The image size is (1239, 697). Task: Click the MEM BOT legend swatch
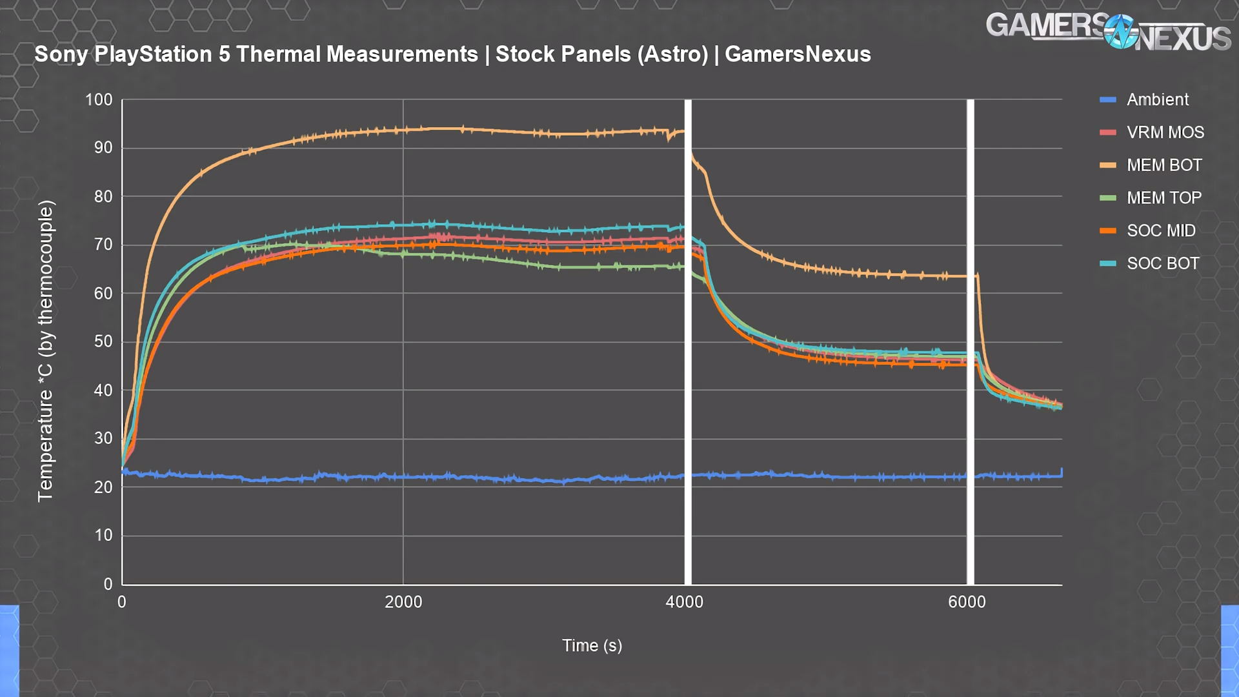(x=1107, y=165)
